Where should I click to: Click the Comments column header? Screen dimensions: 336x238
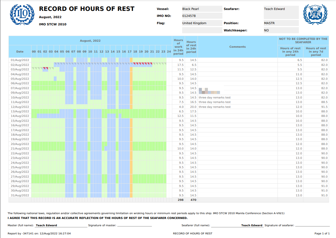237,47
